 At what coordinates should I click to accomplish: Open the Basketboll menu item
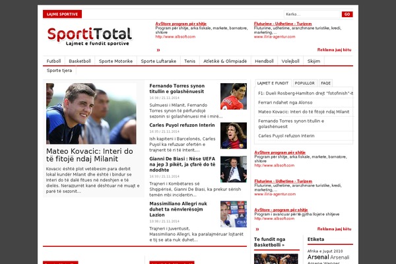pos(80,61)
